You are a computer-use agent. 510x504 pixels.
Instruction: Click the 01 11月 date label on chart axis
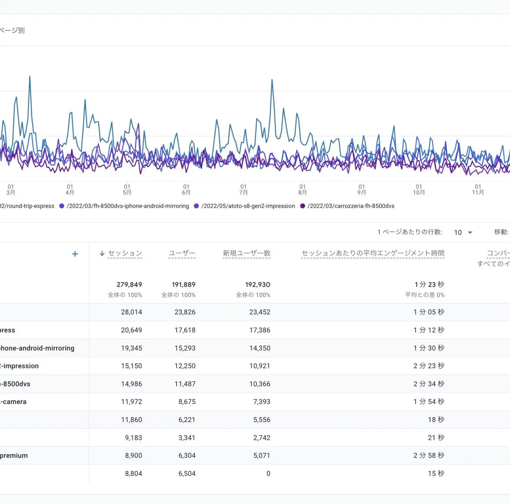(478, 189)
